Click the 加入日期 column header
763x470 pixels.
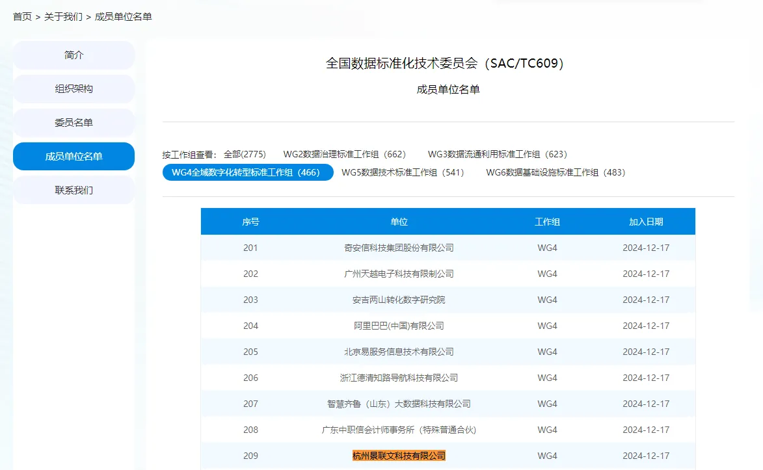pos(645,222)
